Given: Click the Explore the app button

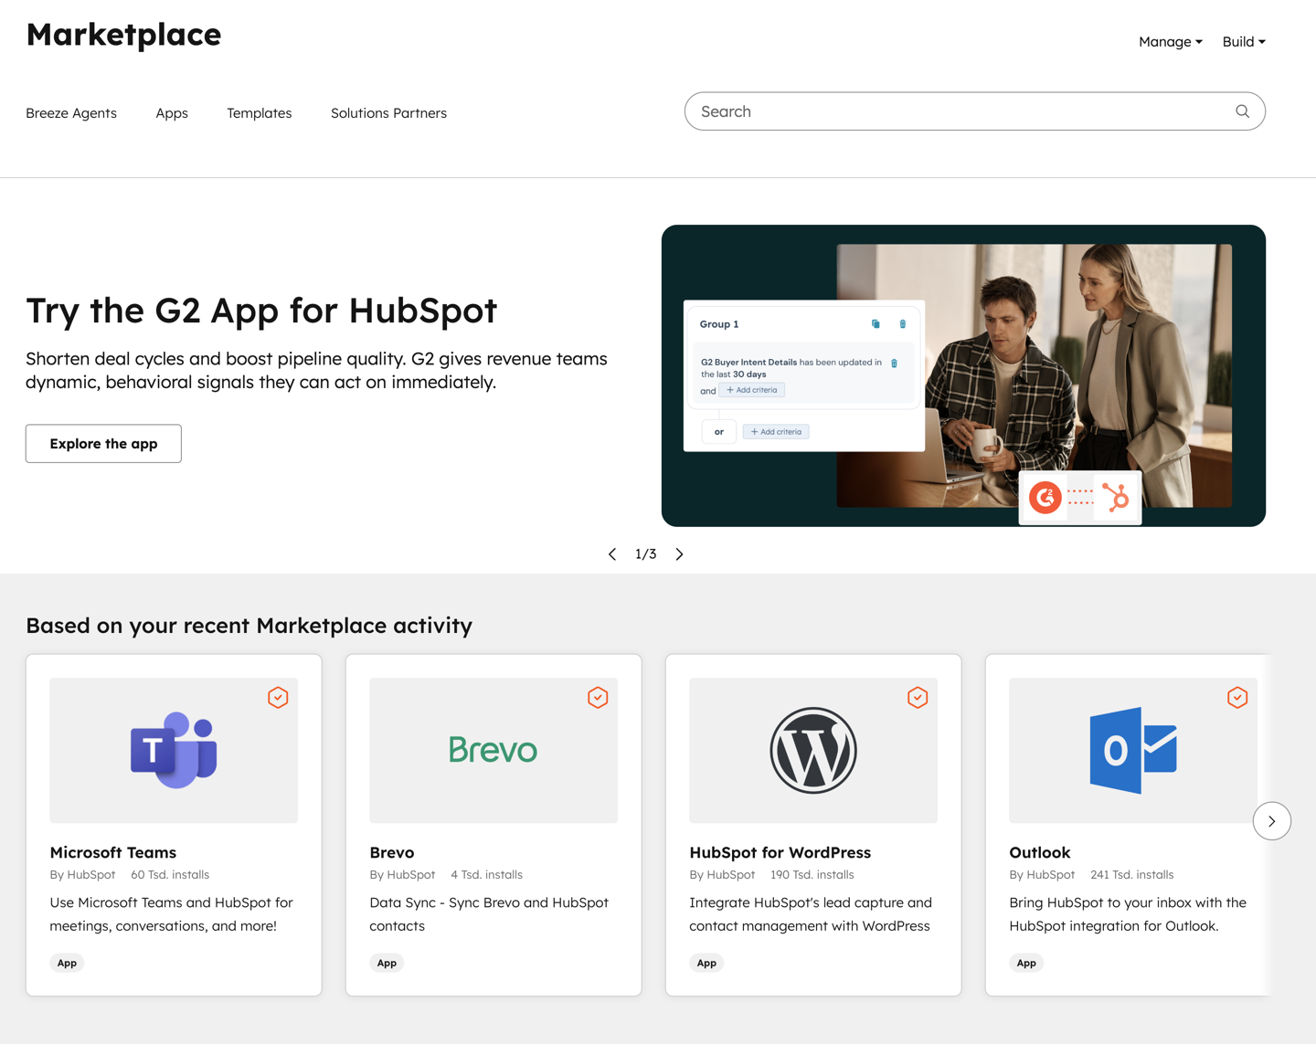Looking at the screenshot, I should tap(103, 443).
